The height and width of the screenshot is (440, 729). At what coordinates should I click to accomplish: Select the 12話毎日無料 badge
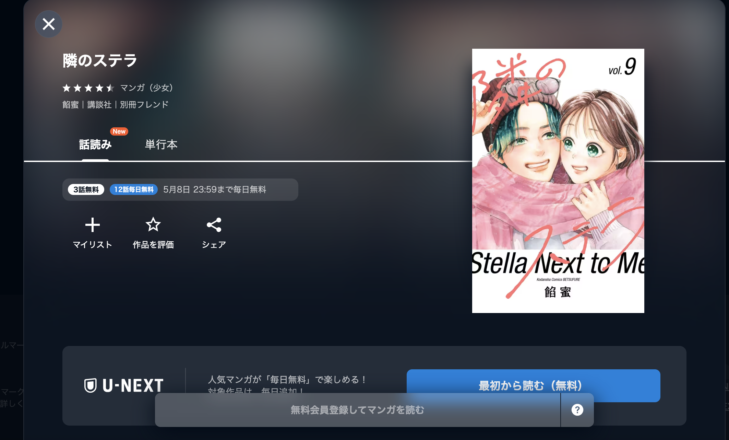click(134, 189)
